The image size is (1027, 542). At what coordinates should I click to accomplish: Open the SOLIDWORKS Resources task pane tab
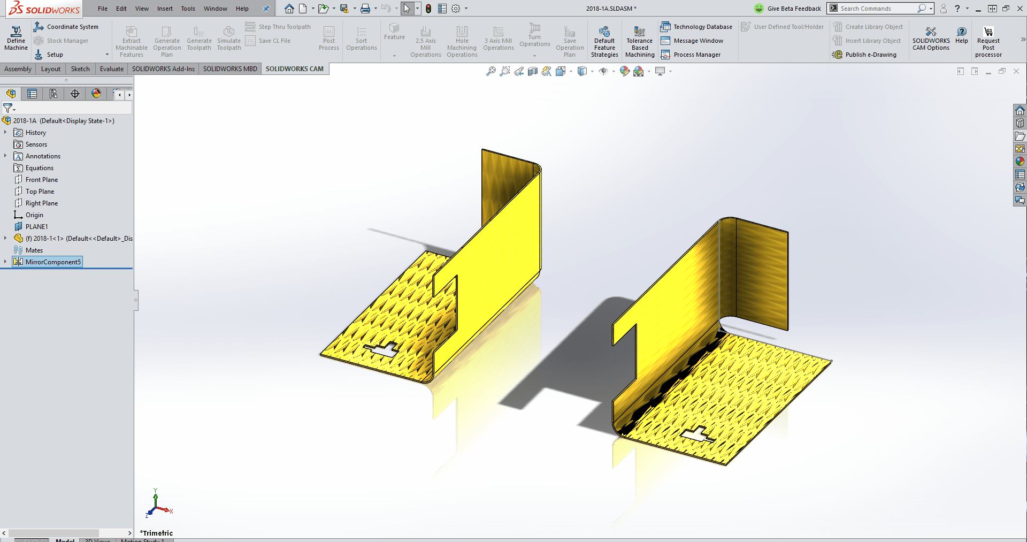(1020, 110)
